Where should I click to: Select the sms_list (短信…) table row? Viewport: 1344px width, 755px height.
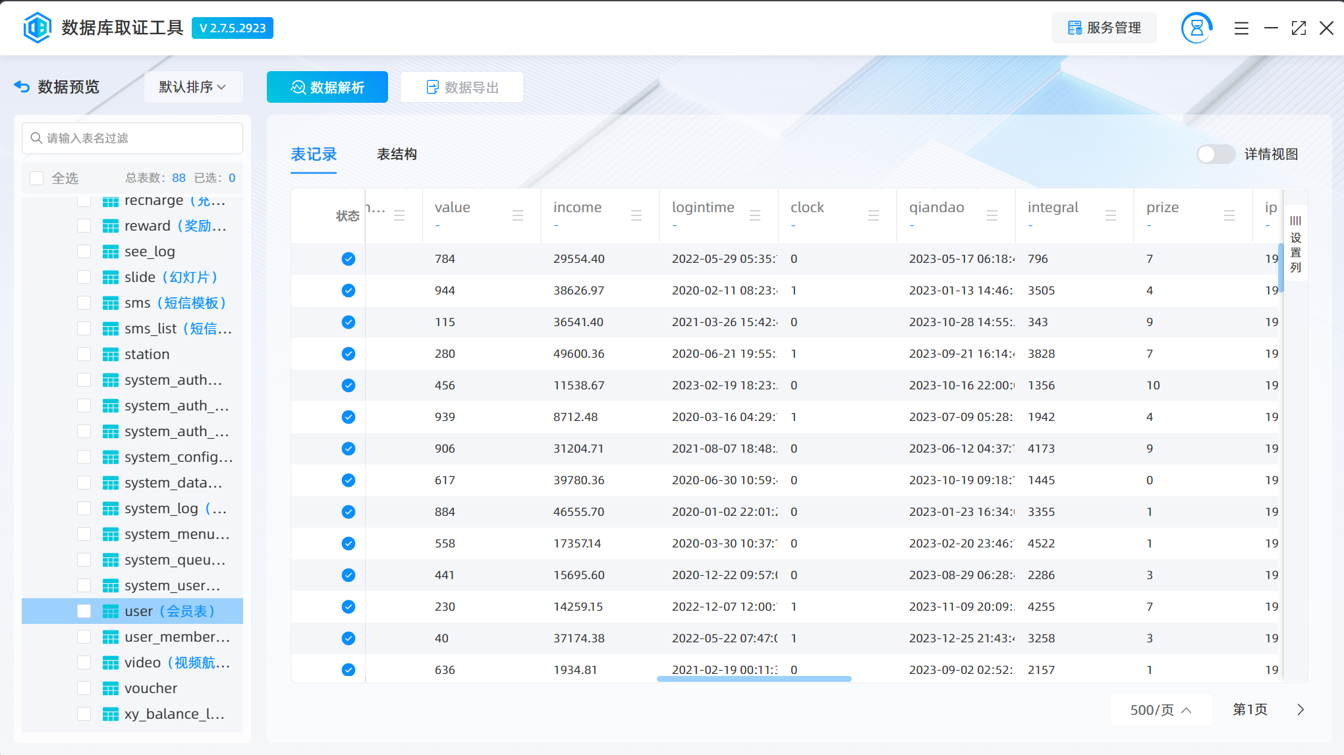[x=132, y=329]
